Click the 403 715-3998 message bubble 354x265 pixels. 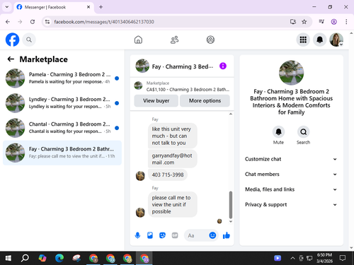[168, 175]
